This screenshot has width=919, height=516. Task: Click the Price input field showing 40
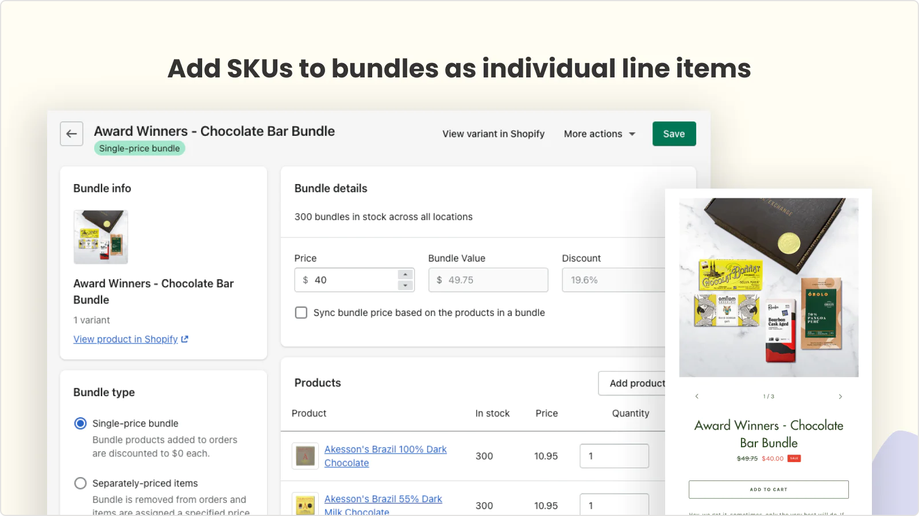[x=347, y=280]
